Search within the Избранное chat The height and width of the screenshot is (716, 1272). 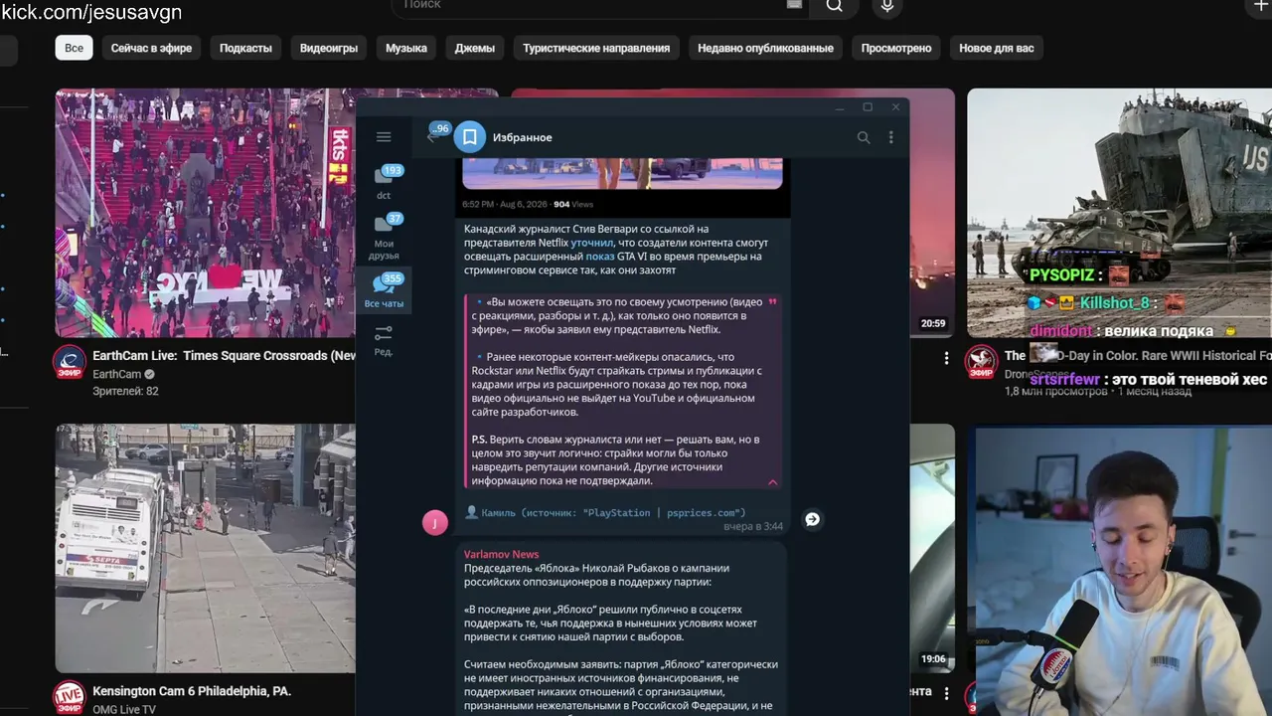(x=864, y=137)
